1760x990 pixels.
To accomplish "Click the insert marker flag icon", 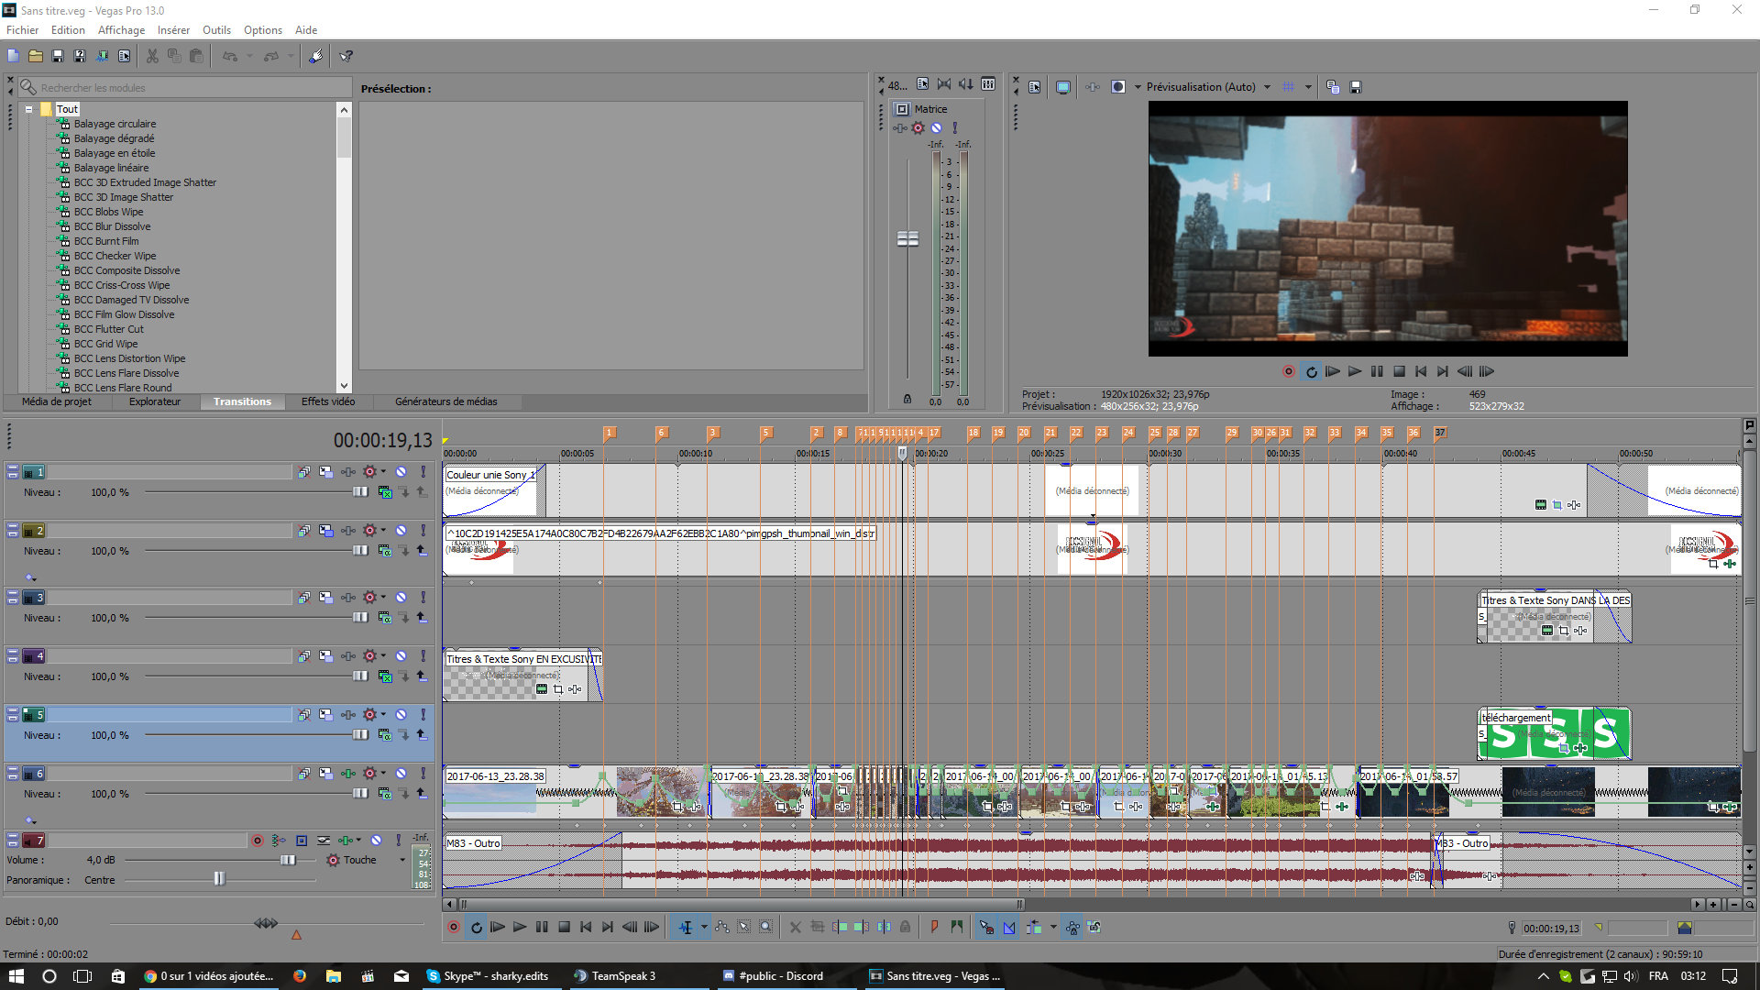I will [934, 928].
